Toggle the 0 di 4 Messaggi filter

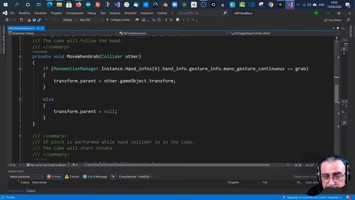(95, 177)
